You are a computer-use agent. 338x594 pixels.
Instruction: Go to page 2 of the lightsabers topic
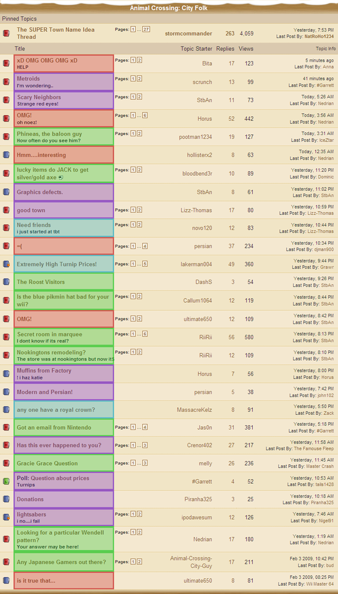(x=139, y=514)
